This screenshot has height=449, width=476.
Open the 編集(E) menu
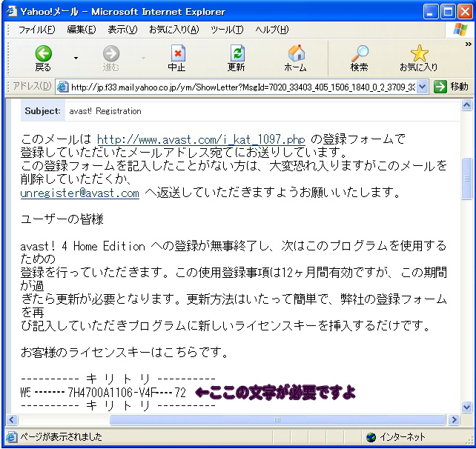(x=82, y=30)
